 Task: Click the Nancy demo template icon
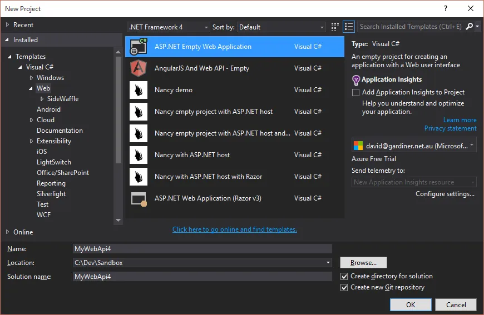pos(139,90)
